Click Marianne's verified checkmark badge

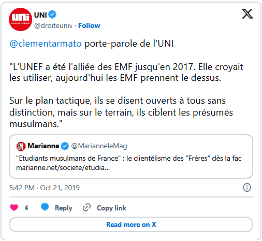[65, 146]
